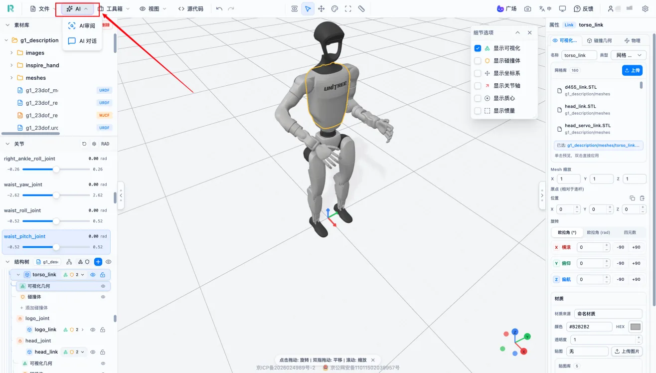The image size is (656, 373).
Task: Click the HEX color field #B2B2B2
Action: [x=589, y=327]
